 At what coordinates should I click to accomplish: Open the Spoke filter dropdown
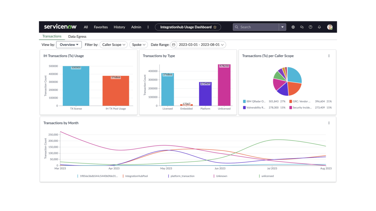138,44
